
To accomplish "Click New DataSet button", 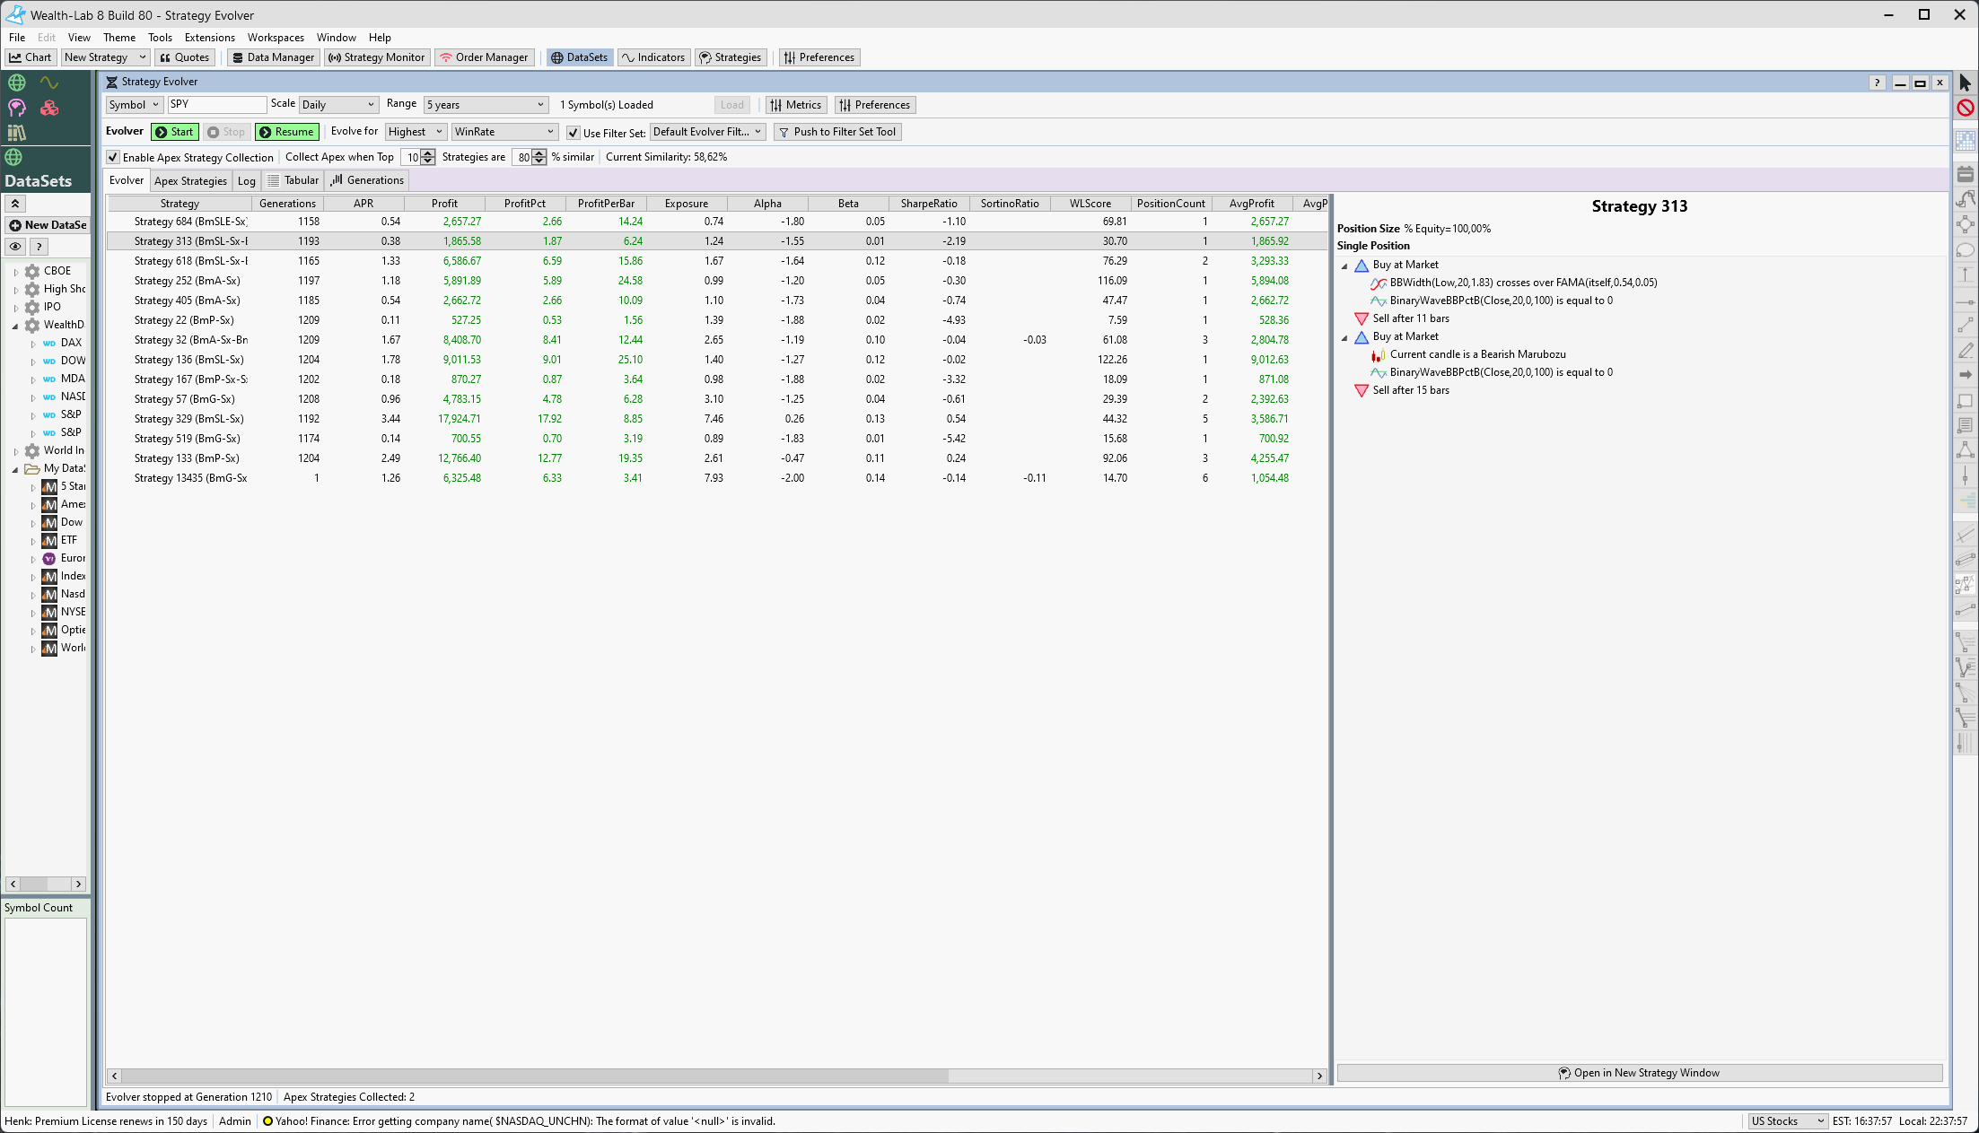I will [48, 225].
